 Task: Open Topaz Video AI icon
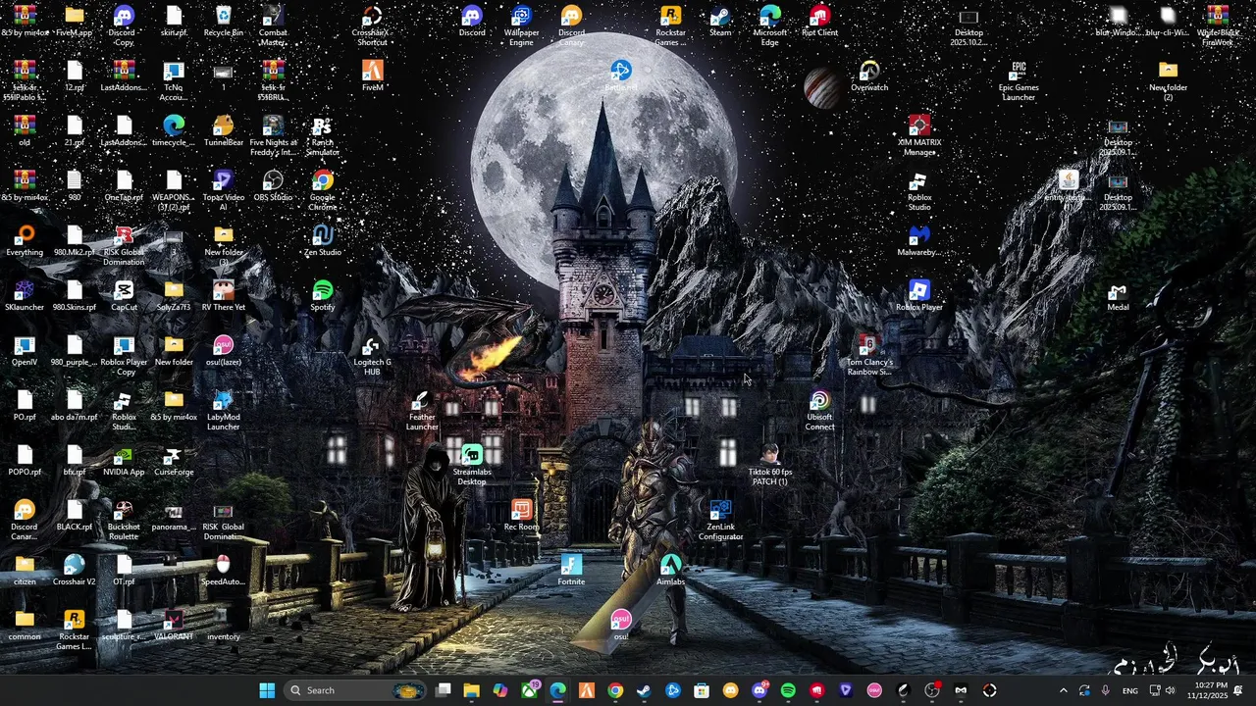coord(224,190)
